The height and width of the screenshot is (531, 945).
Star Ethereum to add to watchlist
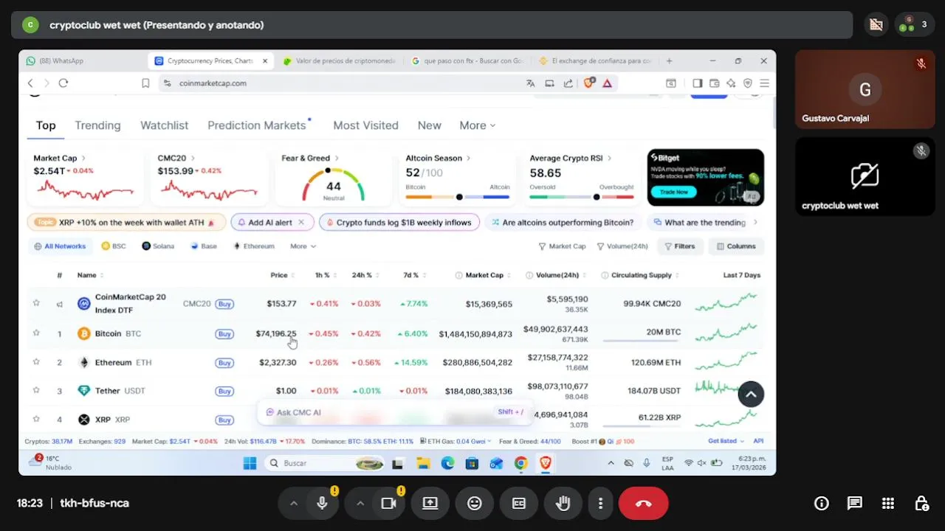[35, 362]
